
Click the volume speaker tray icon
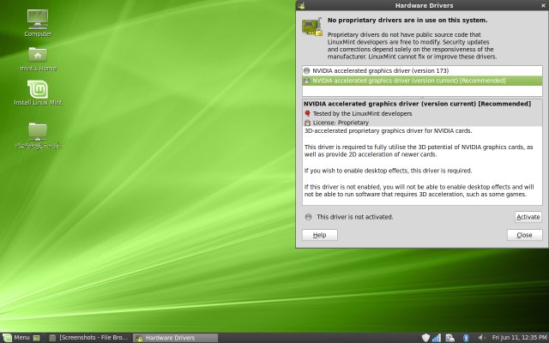click(481, 337)
